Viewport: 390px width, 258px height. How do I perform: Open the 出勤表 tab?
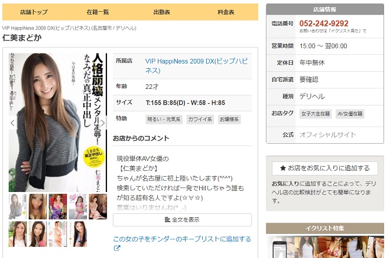[162, 12]
